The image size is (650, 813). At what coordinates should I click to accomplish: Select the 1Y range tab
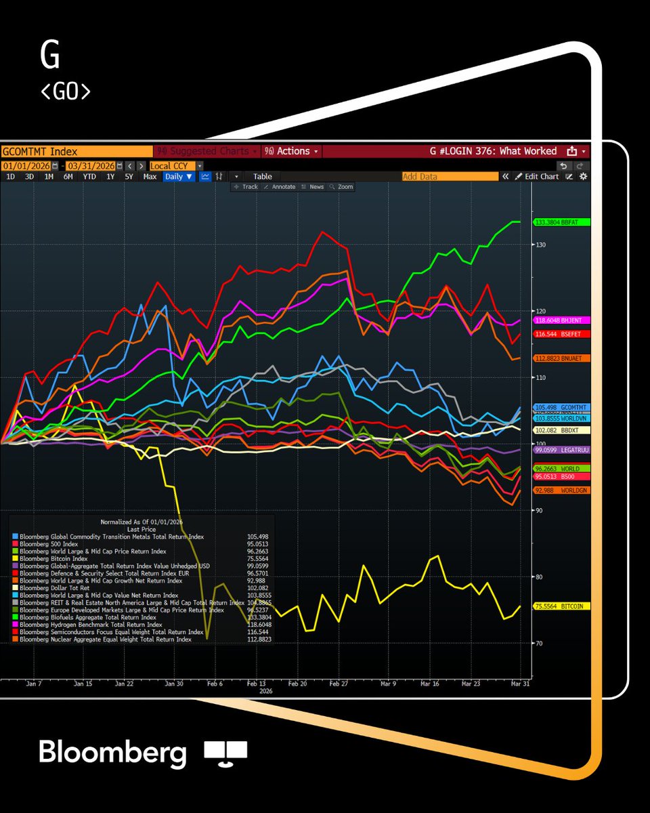coord(110,176)
